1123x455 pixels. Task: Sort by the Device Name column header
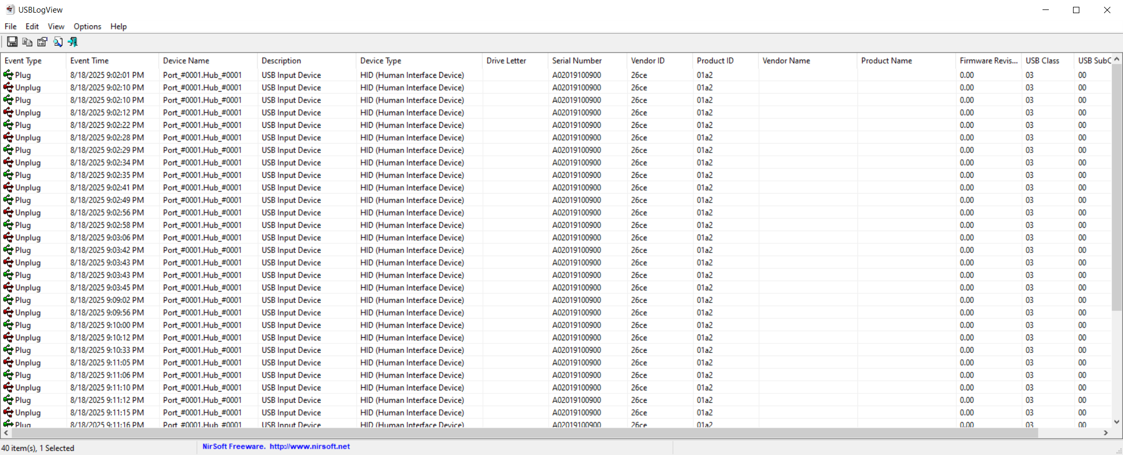(208, 60)
